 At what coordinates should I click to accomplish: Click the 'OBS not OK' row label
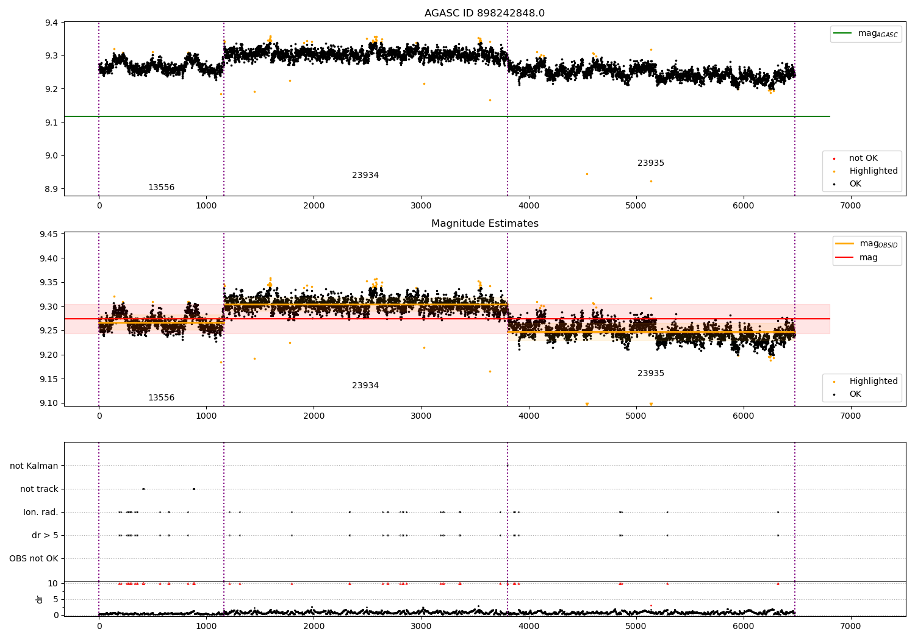click(34, 559)
